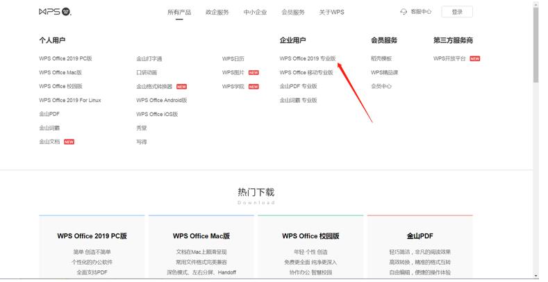This screenshot has width=548, height=282.
Task: Click the 会员服务 column heading in the dropdown
Action: [x=384, y=40]
